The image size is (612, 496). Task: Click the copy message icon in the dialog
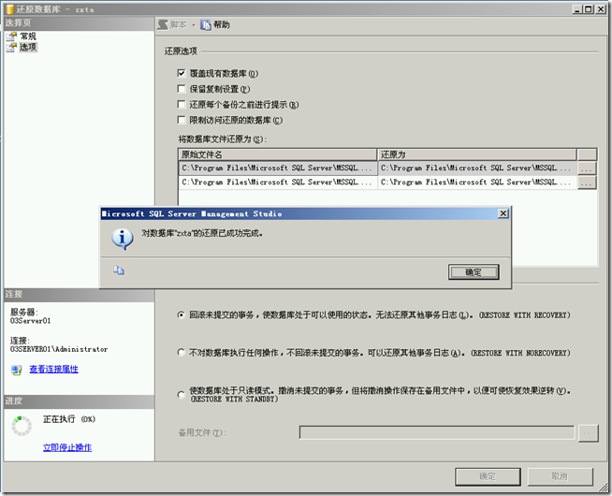119,270
